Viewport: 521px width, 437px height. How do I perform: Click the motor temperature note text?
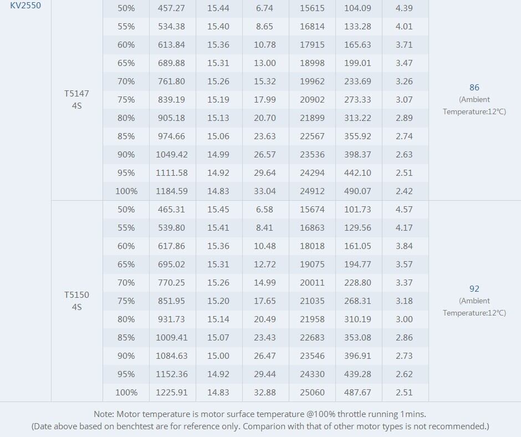pos(260,414)
